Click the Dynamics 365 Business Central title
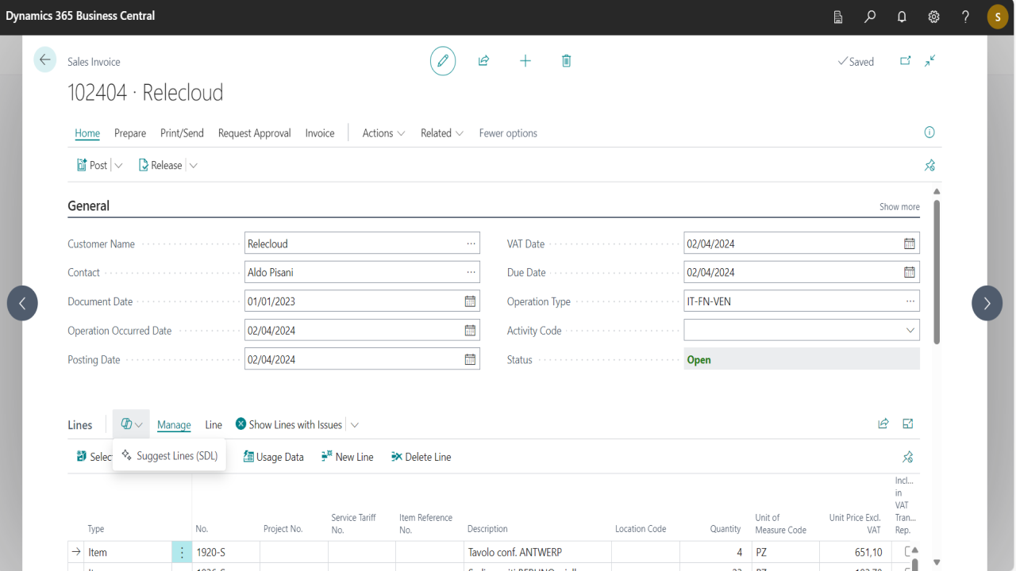This screenshot has height=571, width=1016. pyautogui.click(x=80, y=16)
